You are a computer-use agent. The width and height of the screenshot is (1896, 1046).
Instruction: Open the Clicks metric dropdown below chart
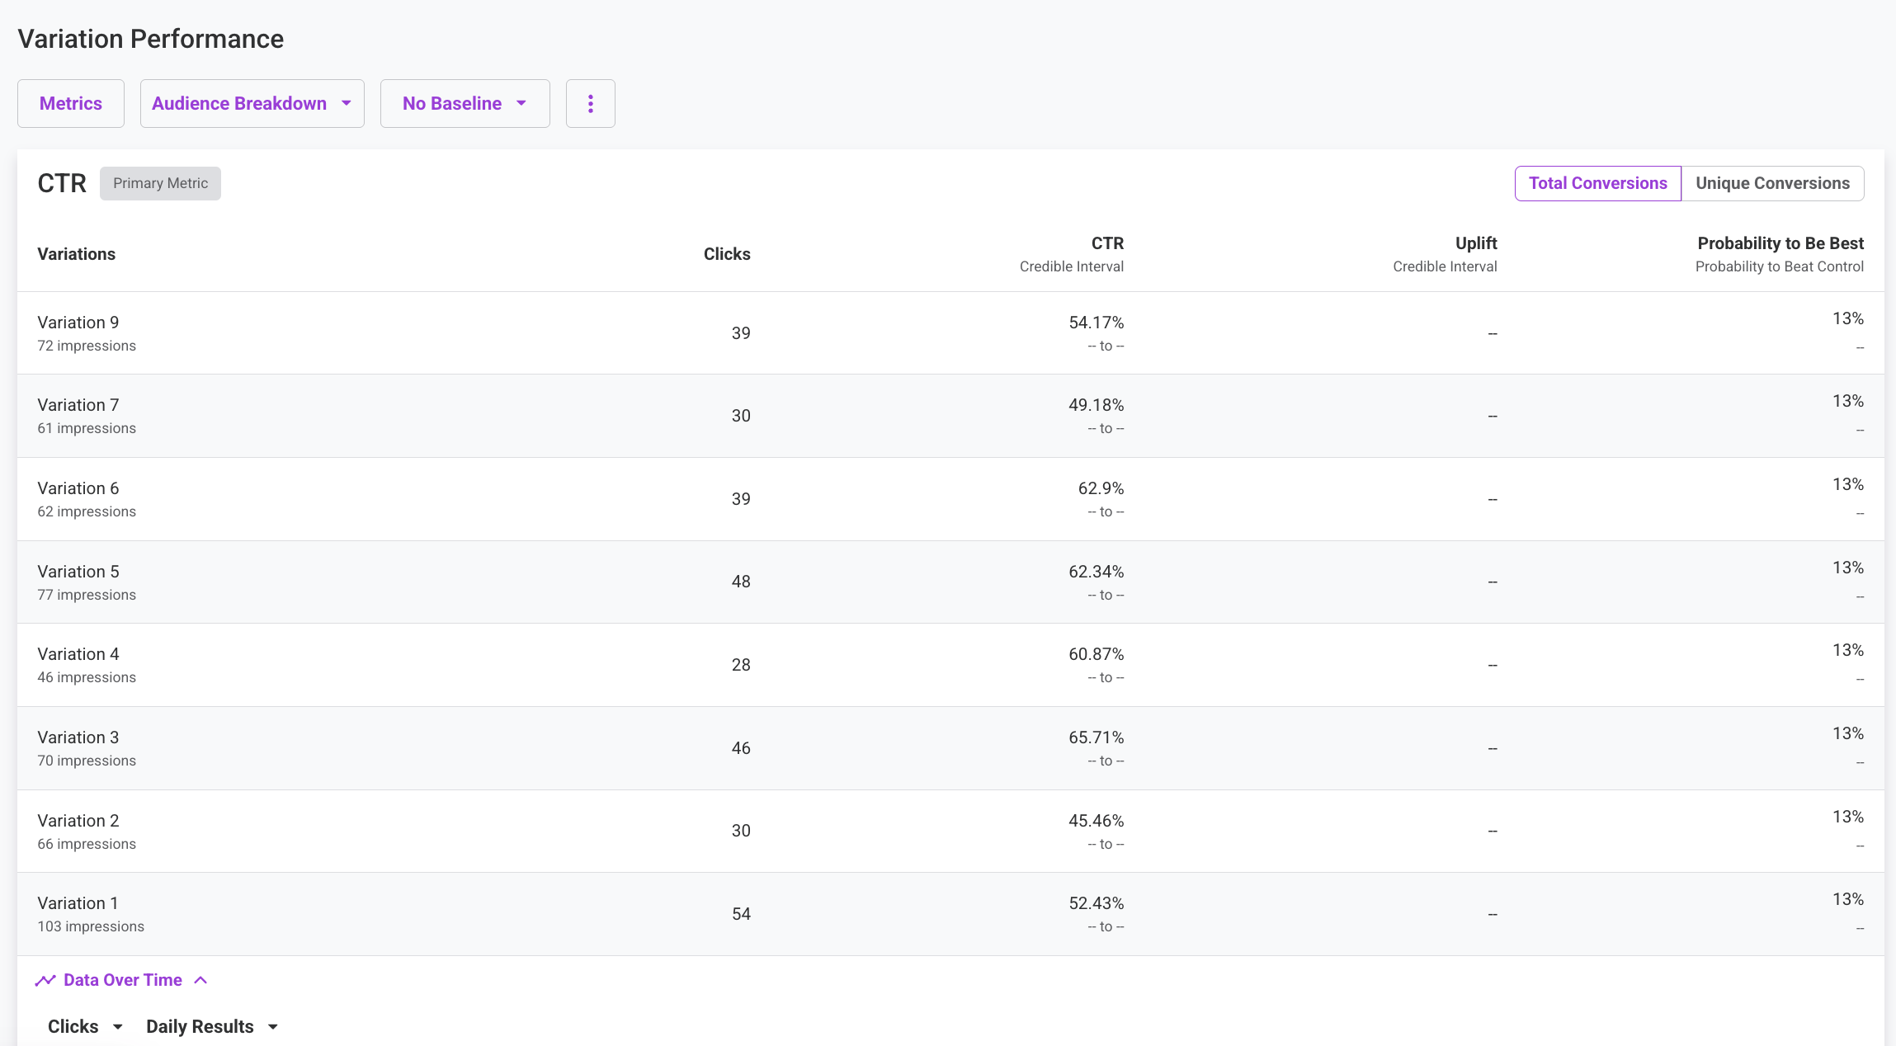[x=85, y=1026]
